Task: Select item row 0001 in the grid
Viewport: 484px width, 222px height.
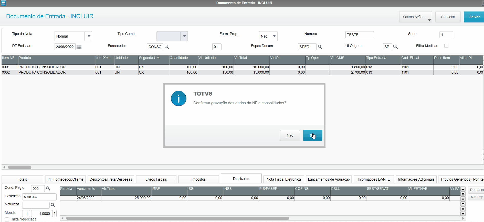Action: tap(242, 67)
